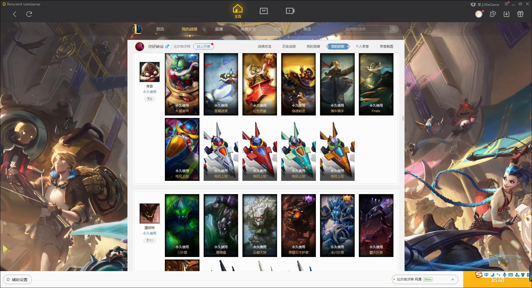532x288 pixels.
Task: Select the white 电玩上校 chroma plane
Action: click(x=221, y=150)
